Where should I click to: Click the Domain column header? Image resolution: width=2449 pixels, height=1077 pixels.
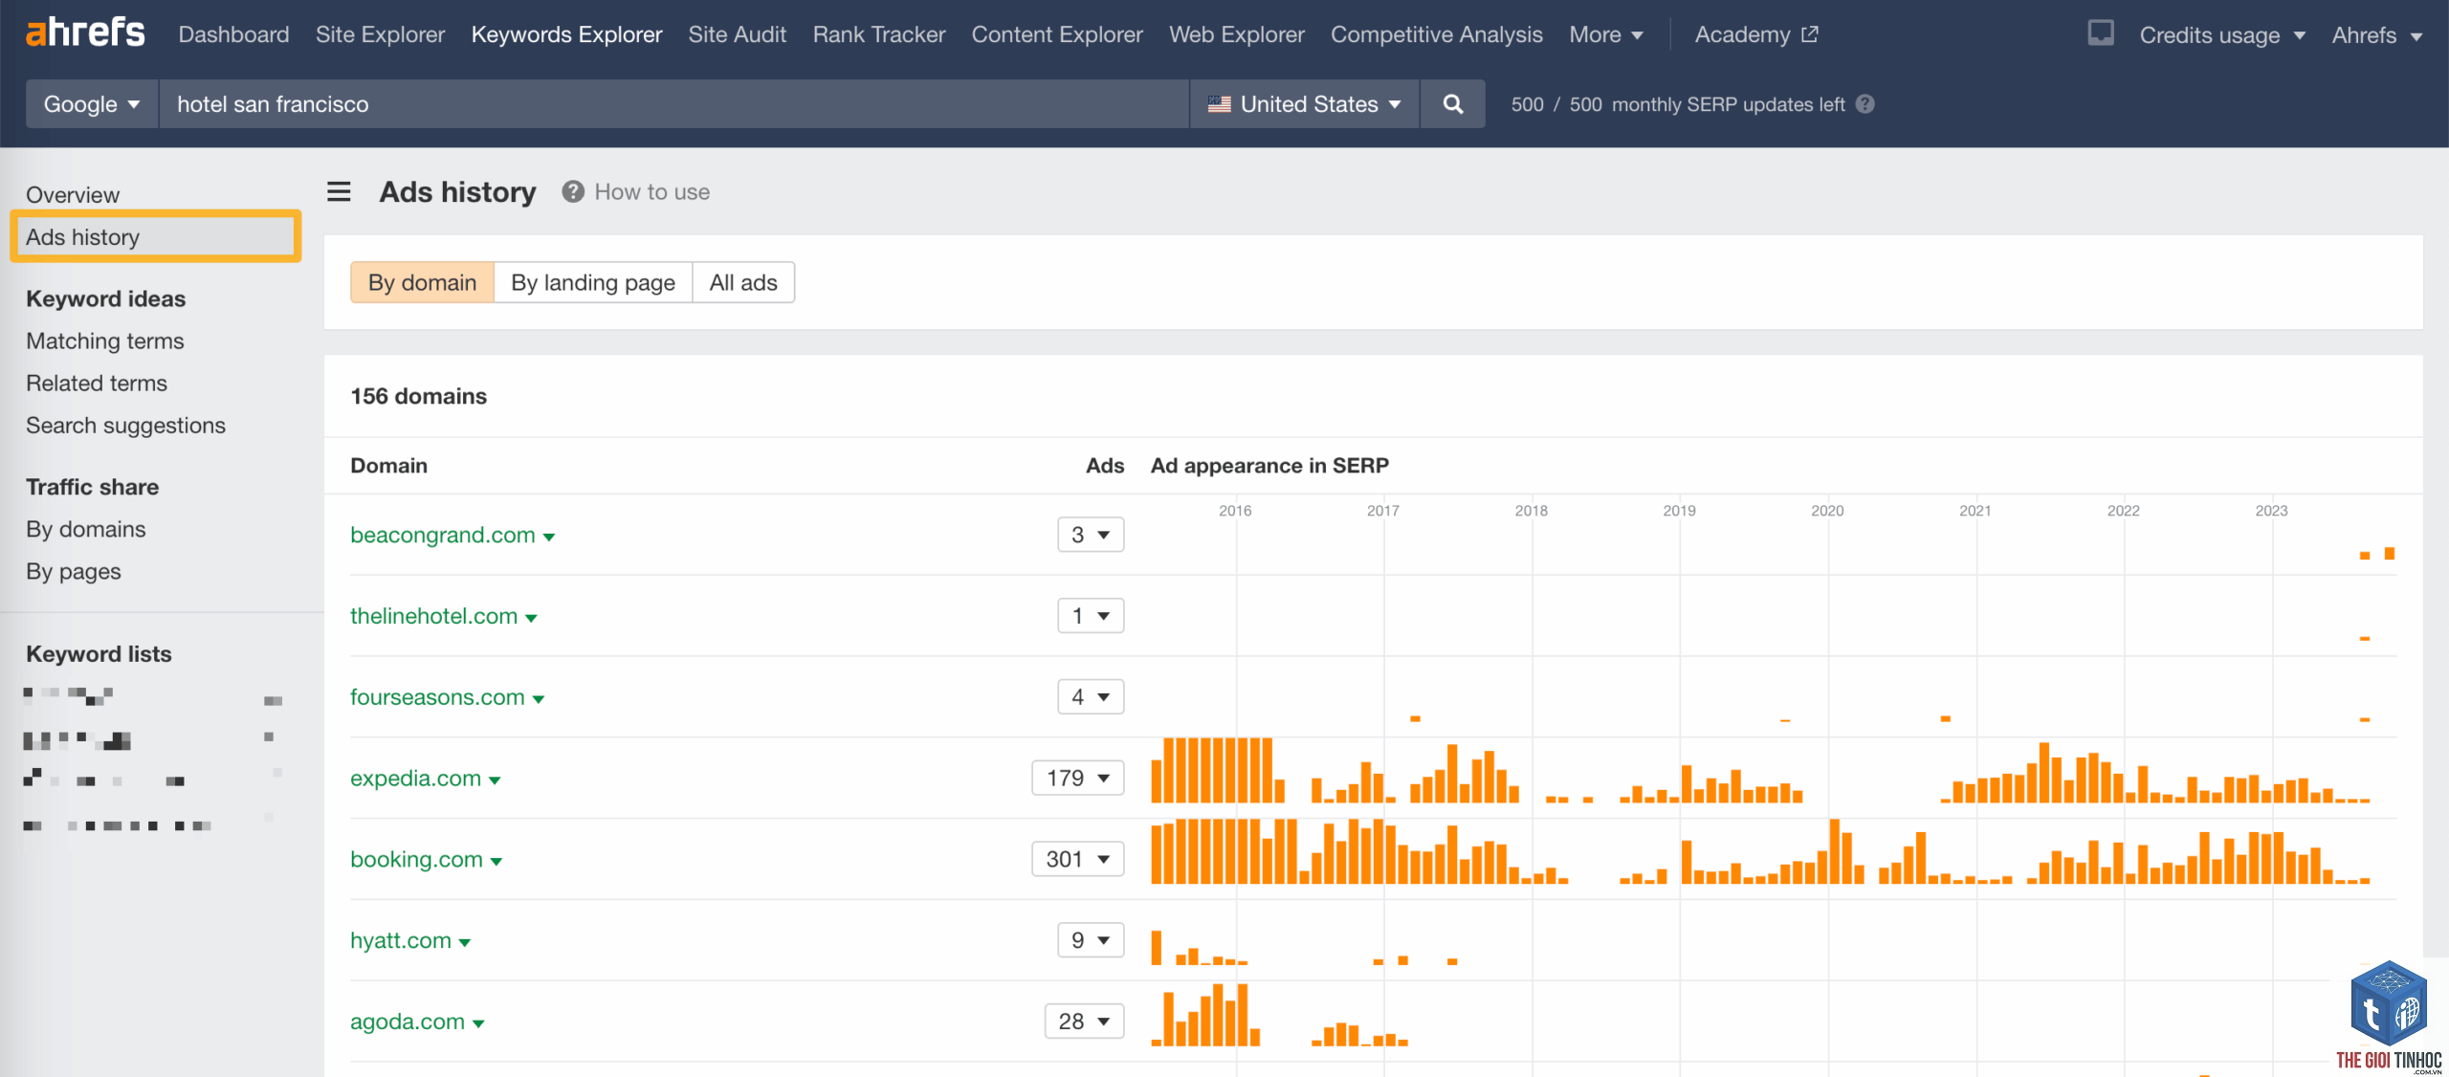[x=388, y=466]
